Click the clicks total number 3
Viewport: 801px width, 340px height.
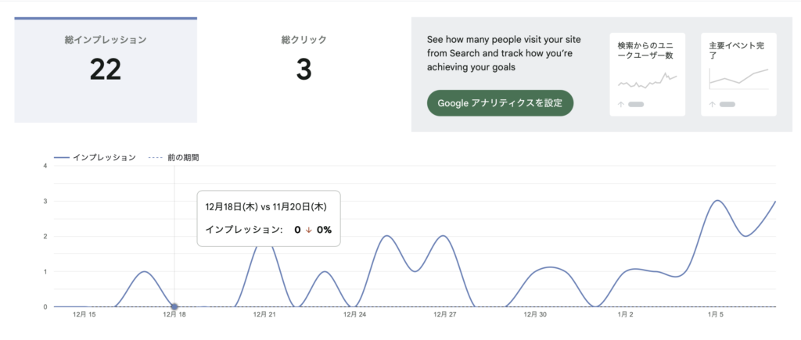click(x=304, y=70)
